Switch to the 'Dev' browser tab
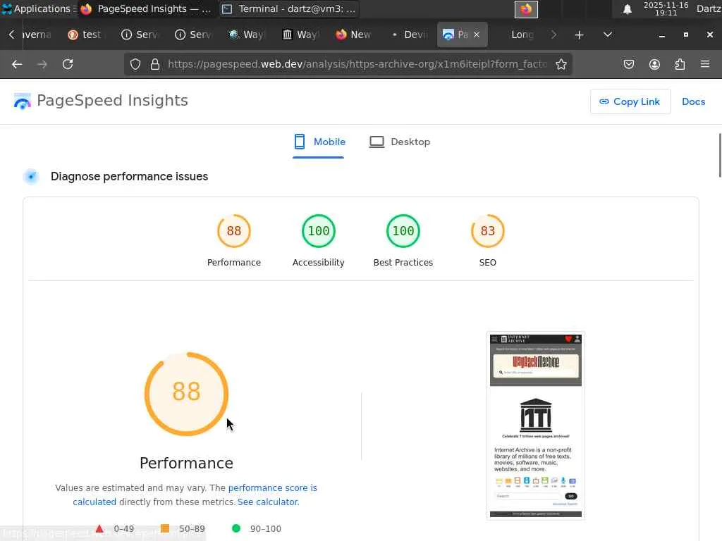Viewport: 722px width, 541px height. [408, 35]
